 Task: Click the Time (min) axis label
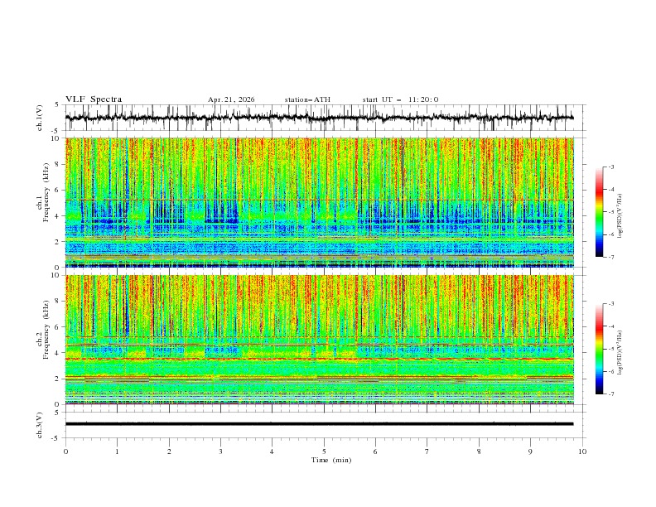pyautogui.click(x=331, y=460)
